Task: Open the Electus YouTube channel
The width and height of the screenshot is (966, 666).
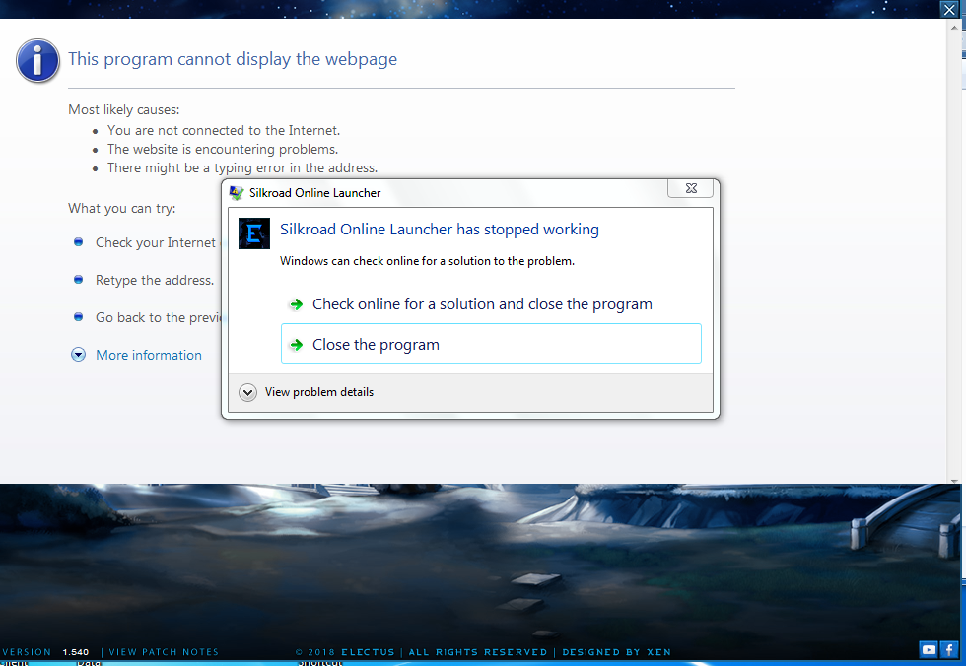Action: [x=928, y=649]
